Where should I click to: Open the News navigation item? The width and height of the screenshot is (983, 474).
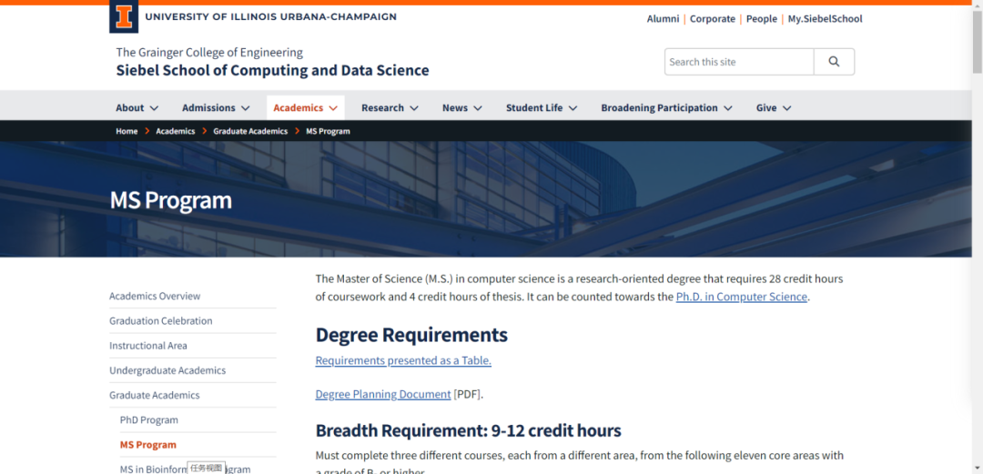454,108
